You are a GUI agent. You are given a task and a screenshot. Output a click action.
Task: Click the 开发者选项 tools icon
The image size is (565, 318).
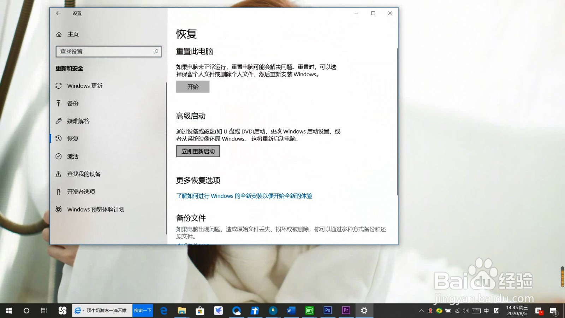pyautogui.click(x=59, y=192)
